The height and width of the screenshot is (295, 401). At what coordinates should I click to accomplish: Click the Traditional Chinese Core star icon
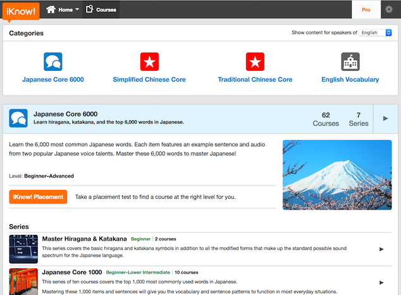coord(255,61)
